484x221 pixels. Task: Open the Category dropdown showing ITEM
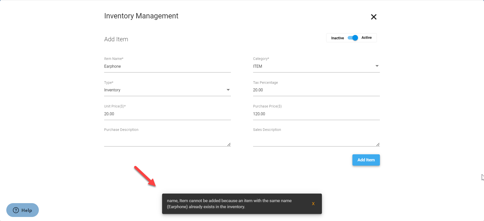[x=316, y=66]
